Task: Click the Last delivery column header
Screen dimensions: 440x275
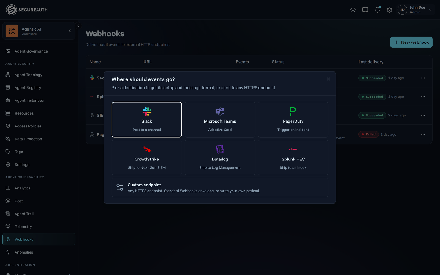Action: tap(371, 62)
